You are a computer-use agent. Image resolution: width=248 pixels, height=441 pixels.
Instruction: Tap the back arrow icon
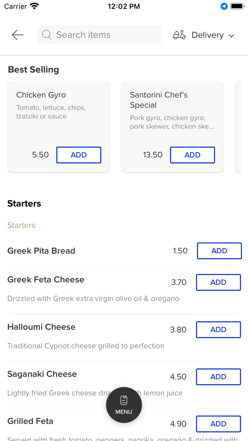(17, 35)
